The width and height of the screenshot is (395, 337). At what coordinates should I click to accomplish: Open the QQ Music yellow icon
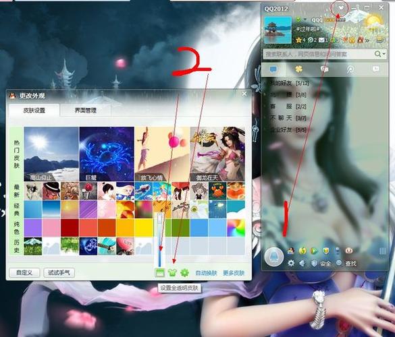(x=302, y=251)
